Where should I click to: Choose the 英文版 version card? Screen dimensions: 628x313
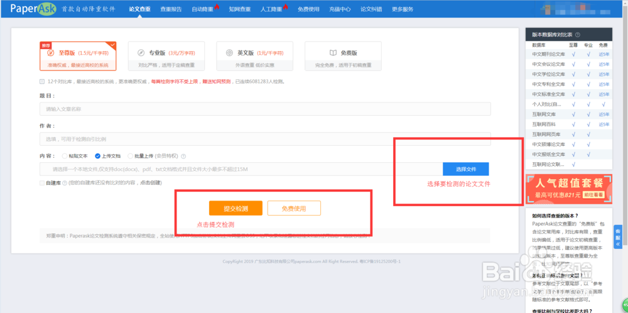tap(254, 56)
